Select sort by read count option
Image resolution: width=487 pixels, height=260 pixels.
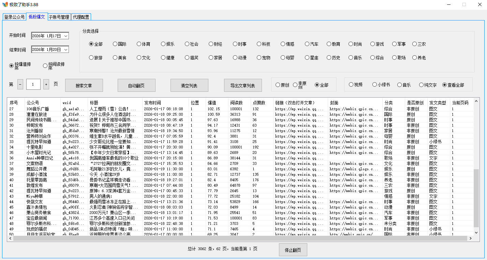pos(45,66)
